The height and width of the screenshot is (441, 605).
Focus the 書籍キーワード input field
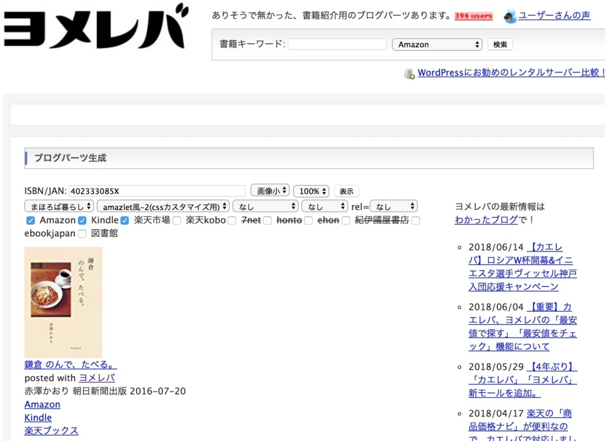click(337, 44)
